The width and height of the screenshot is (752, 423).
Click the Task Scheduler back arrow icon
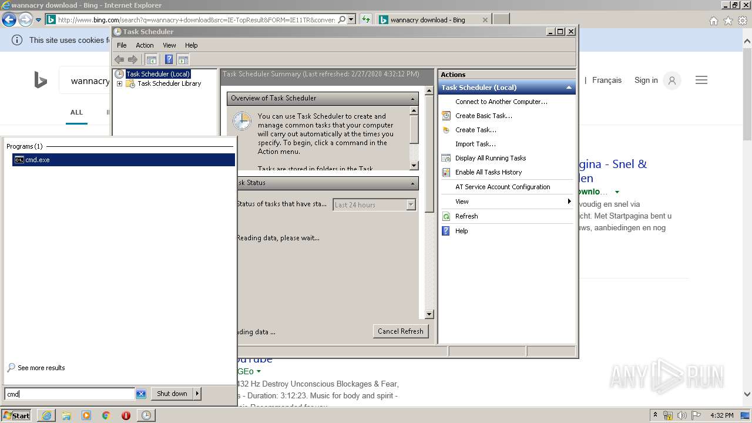(119, 59)
